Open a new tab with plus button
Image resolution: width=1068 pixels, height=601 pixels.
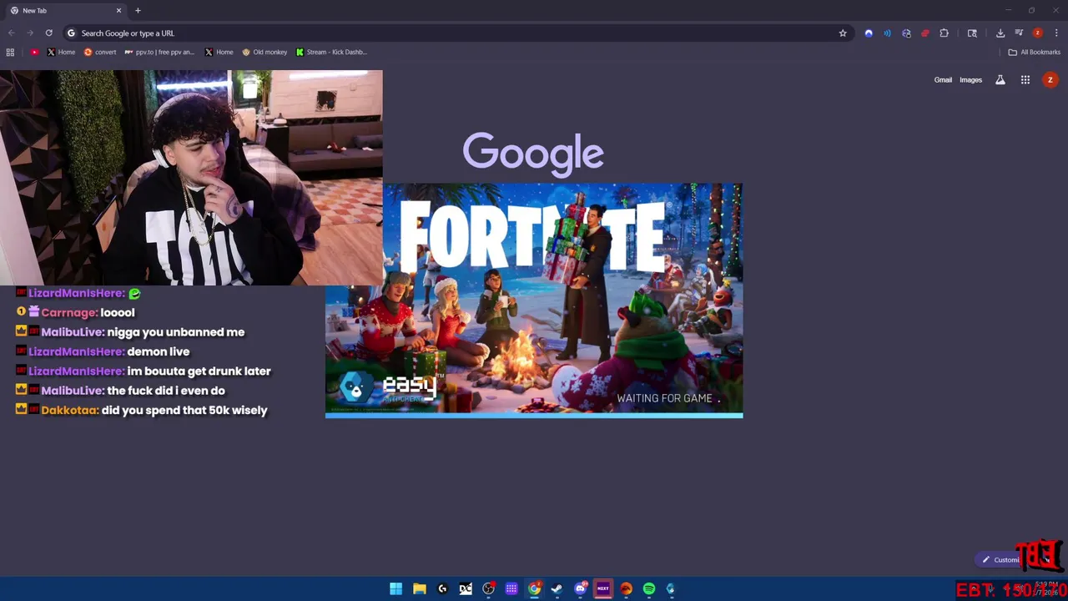[138, 11]
